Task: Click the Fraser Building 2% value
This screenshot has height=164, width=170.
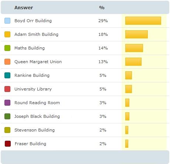Action: [103, 144]
